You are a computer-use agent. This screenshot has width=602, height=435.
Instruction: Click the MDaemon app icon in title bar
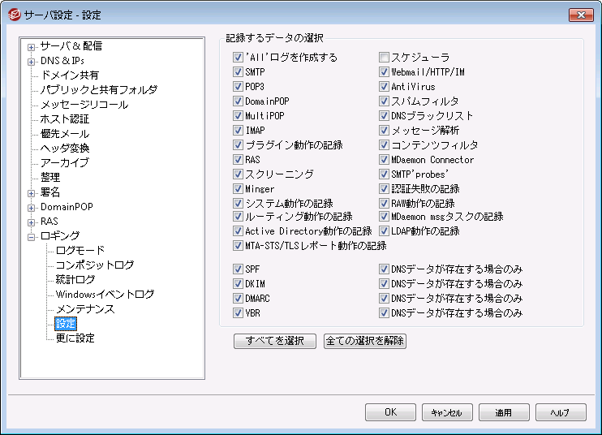click(15, 15)
